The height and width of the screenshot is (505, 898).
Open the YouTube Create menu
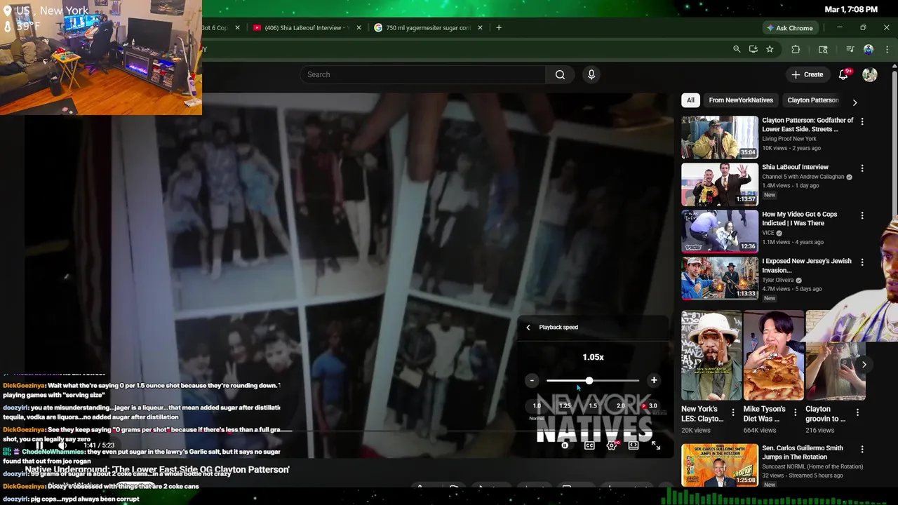coord(807,74)
